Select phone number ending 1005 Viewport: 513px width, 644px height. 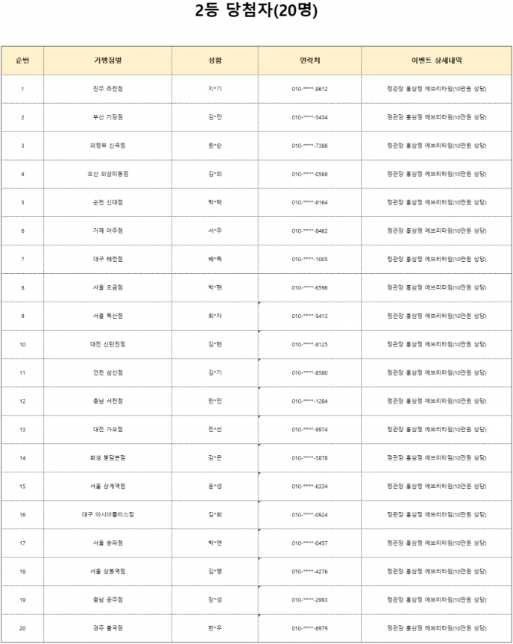coord(310,259)
